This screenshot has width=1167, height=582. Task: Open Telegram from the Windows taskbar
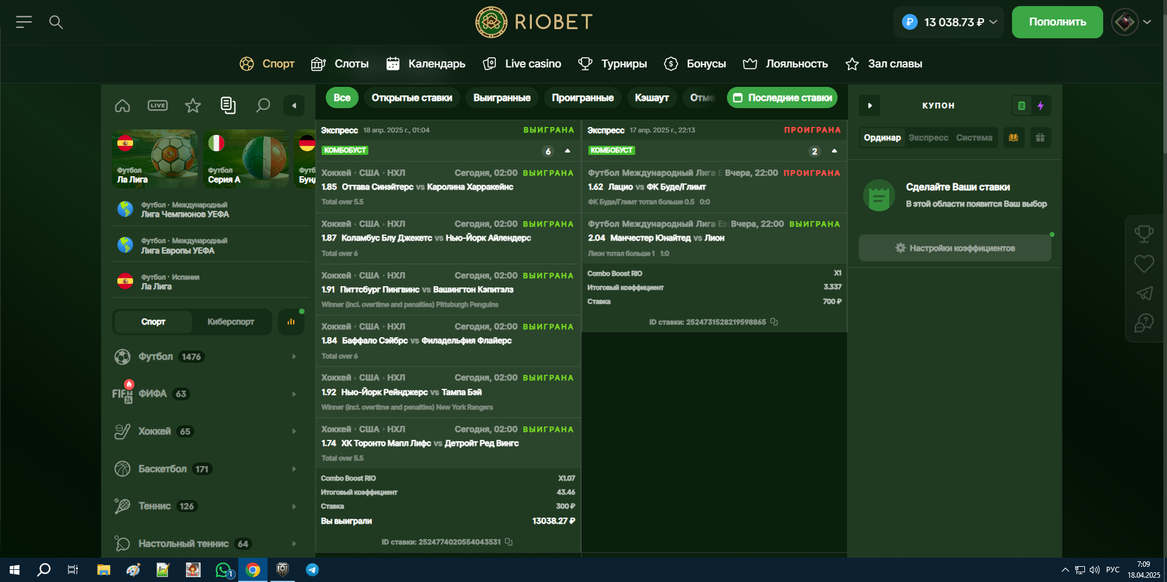coord(312,570)
